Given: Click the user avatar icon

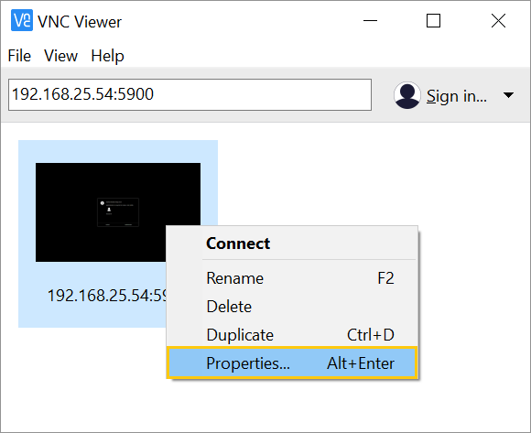Looking at the screenshot, I should (x=407, y=95).
